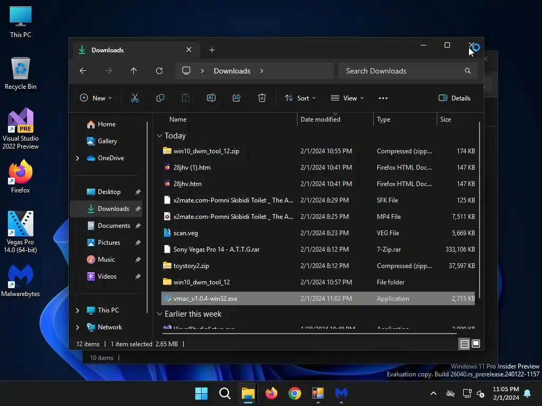
Task: Click the Paste clipboard icon
Action: (x=186, y=98)
